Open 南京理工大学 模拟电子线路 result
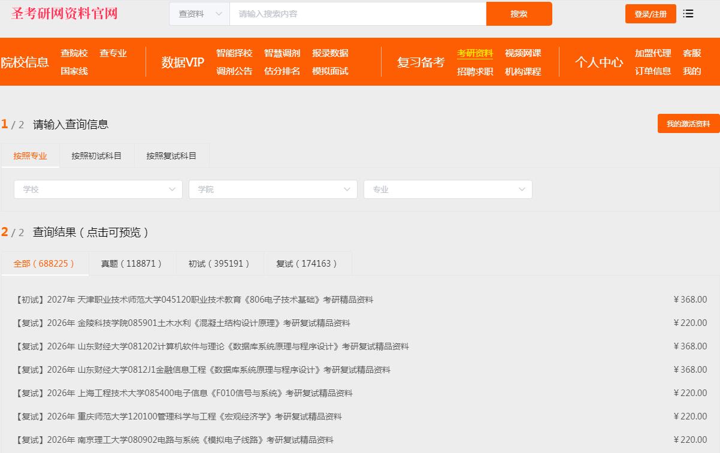This screenshot has width=720, height=453. [x=174, y=440]
